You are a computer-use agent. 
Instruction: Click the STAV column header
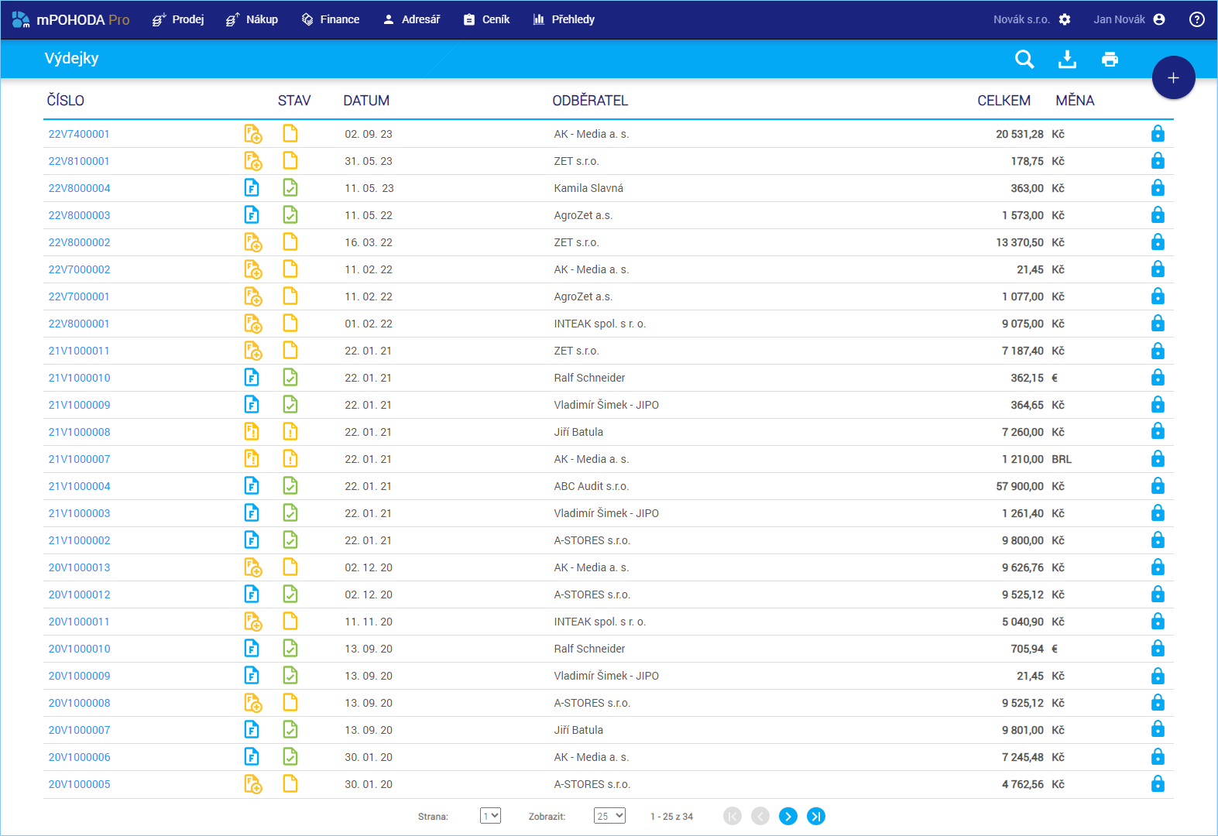click(294, 101)
